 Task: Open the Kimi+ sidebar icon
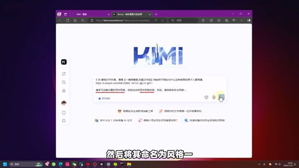pos(64,91)
